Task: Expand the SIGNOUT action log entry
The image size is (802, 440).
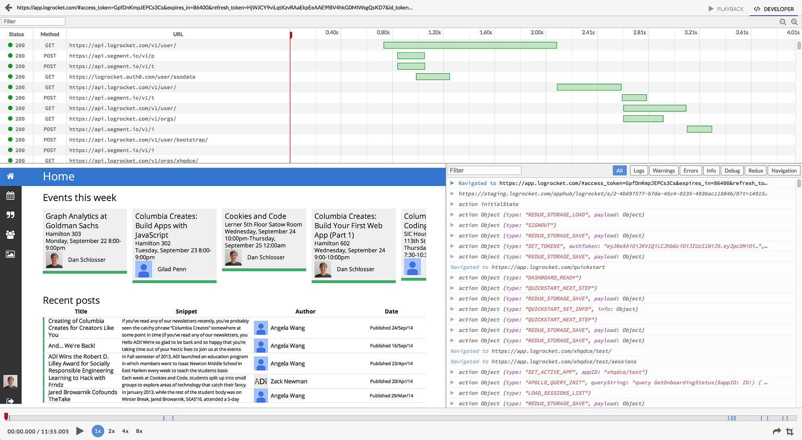Action: tap(452, 225)
